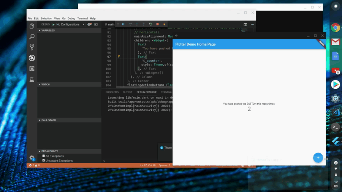Viewport: 342px width, 192px height.
Task: Open Source Control view
Action: [x=32, y=47]
